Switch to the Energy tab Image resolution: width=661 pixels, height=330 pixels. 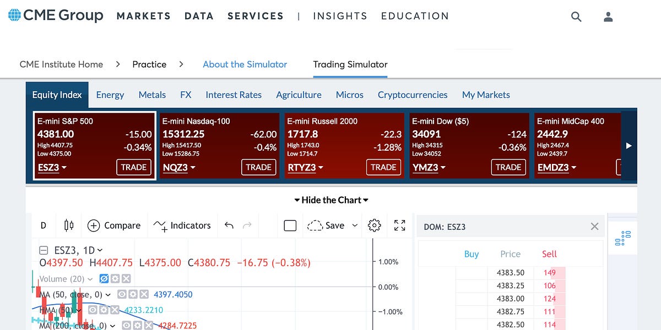click(110, 95)
